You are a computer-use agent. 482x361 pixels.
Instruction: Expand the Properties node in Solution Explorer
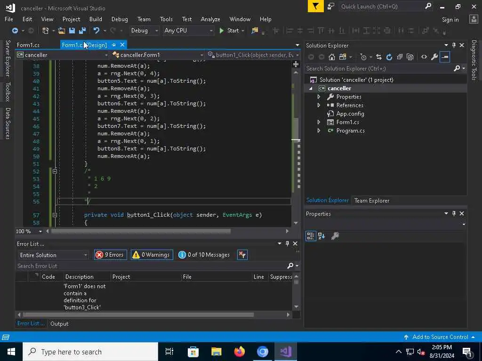319,97
